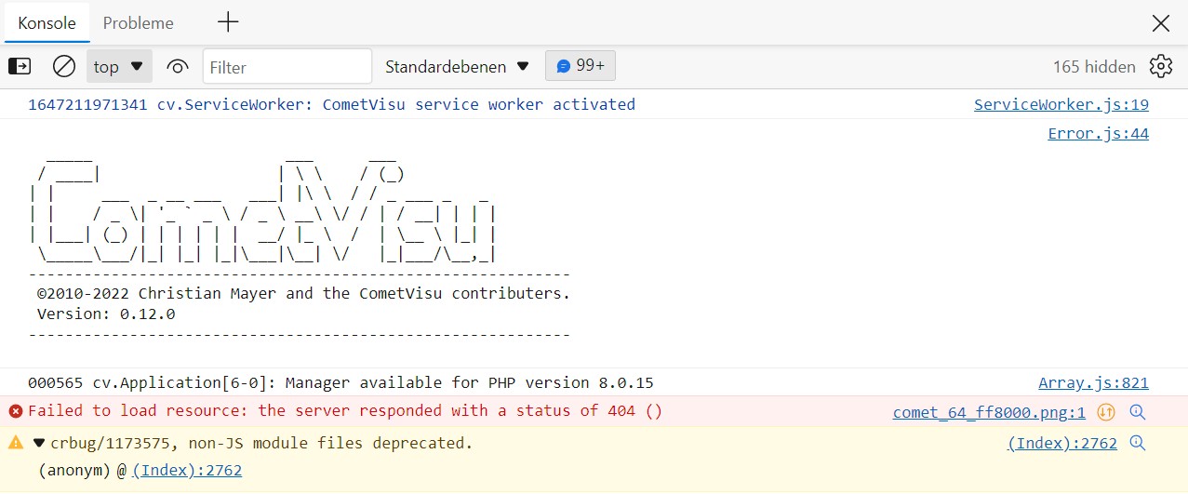Open console settings gear icon
Screen dimensions: 1188x494
pos(1160,67)
